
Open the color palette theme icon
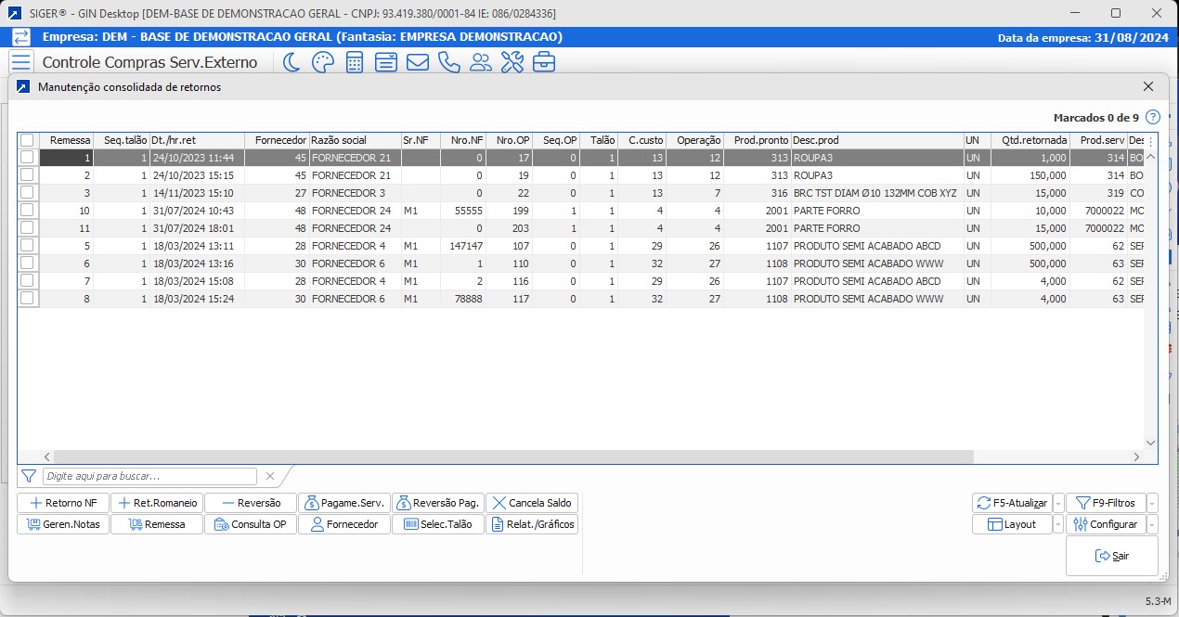click(x=322, y=62)
